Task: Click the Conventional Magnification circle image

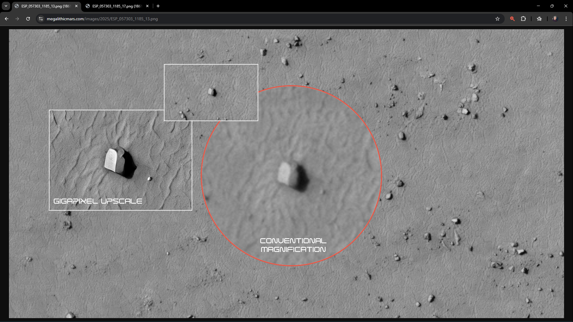Action: (x=292, y=176)
